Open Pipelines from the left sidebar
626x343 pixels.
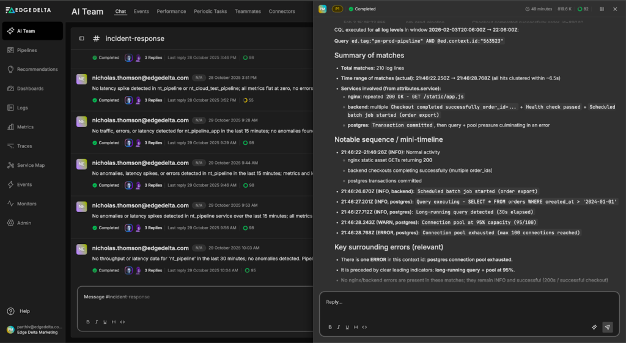click(26, 50)
